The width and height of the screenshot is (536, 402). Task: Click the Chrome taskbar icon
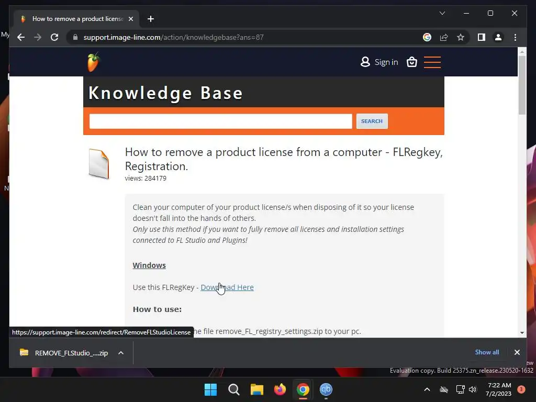tap(303, 389)
